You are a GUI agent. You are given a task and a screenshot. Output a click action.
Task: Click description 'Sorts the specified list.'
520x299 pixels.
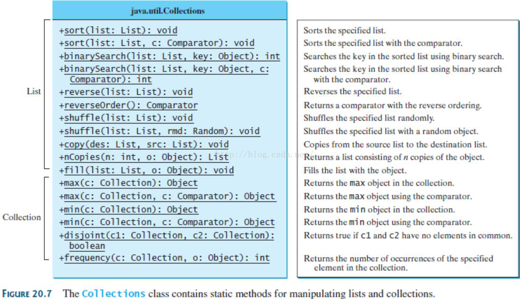[345, 30]
